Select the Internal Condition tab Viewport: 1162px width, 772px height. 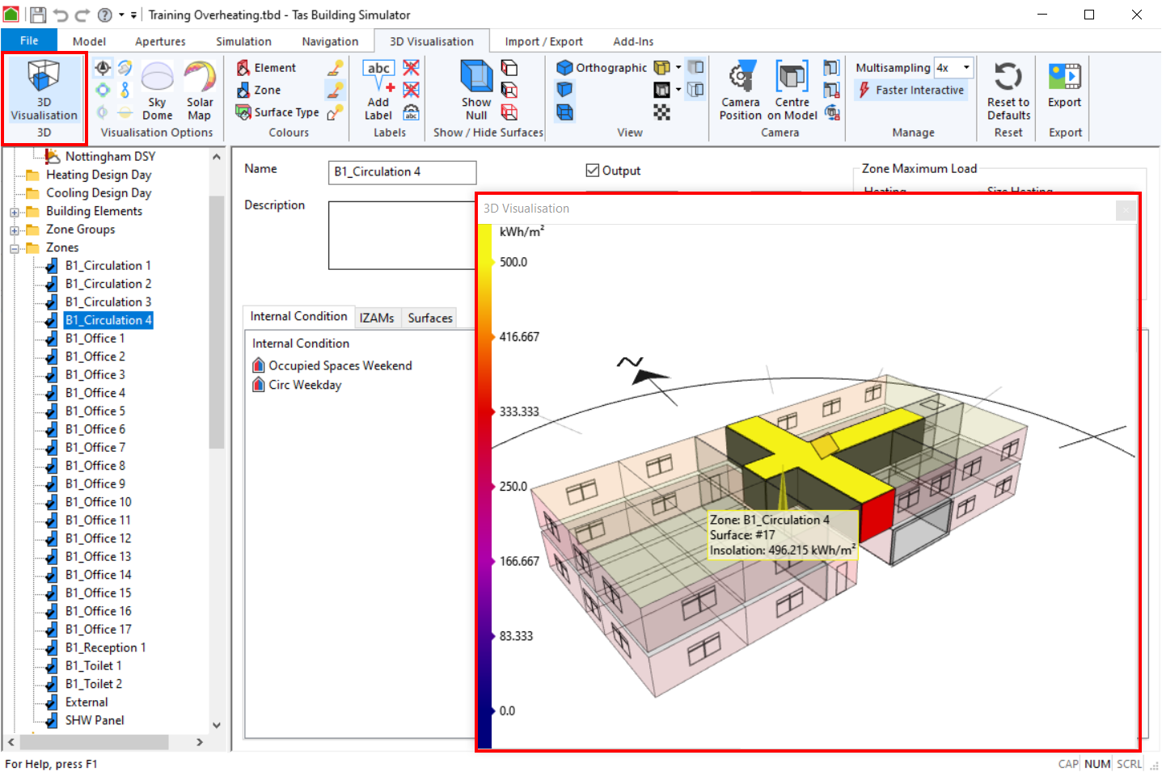point(298,316)
